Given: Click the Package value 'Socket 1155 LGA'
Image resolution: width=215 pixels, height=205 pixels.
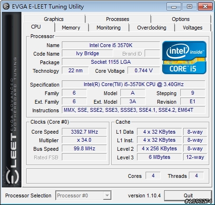Looking at the screenshot, I should (x=111, y=62).
